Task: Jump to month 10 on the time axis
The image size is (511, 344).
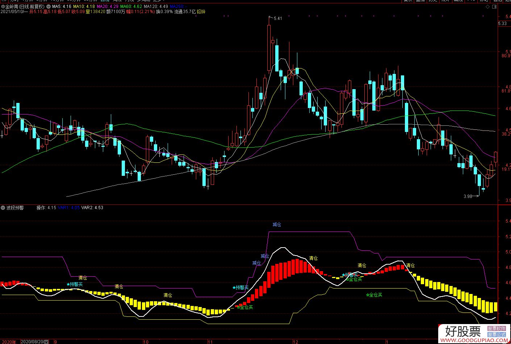Action: tap(146, 341)
